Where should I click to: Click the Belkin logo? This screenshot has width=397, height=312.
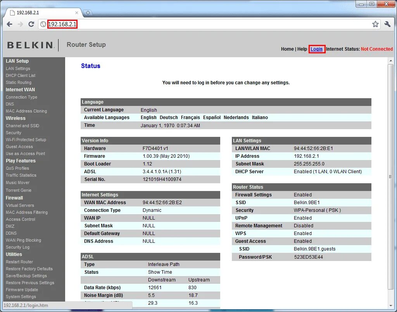[30, 45]
